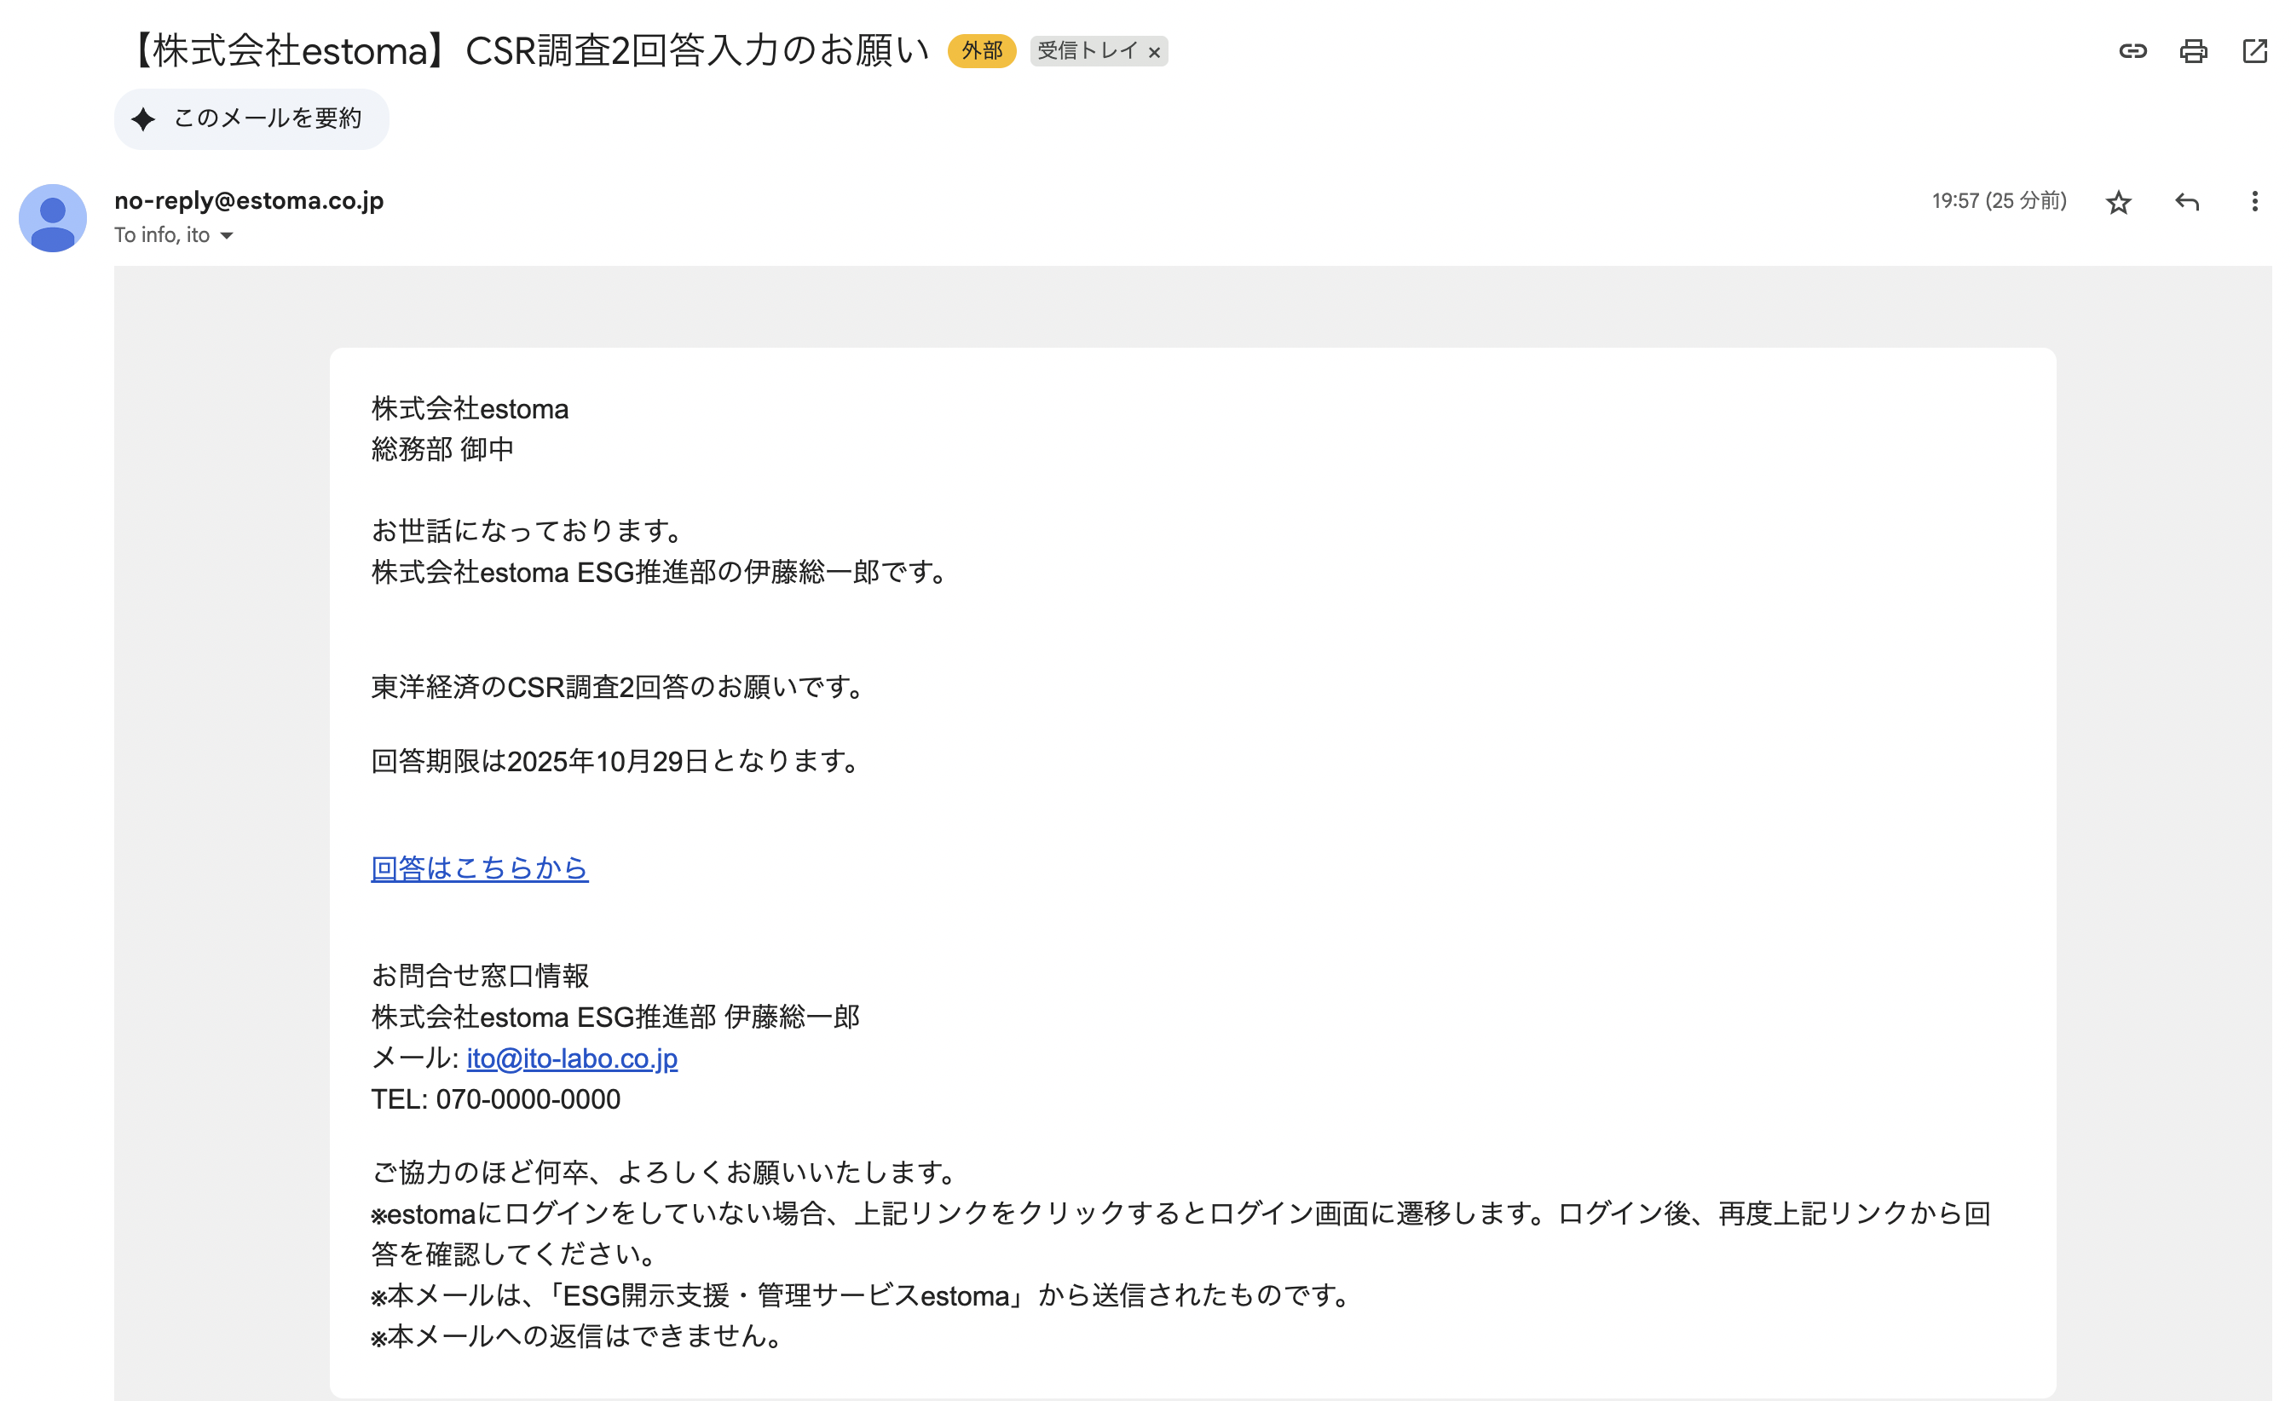Click the sender address no-reply@estoma.co.jp
This screenshot has width=2291, height=1401.
pos(249,201)
